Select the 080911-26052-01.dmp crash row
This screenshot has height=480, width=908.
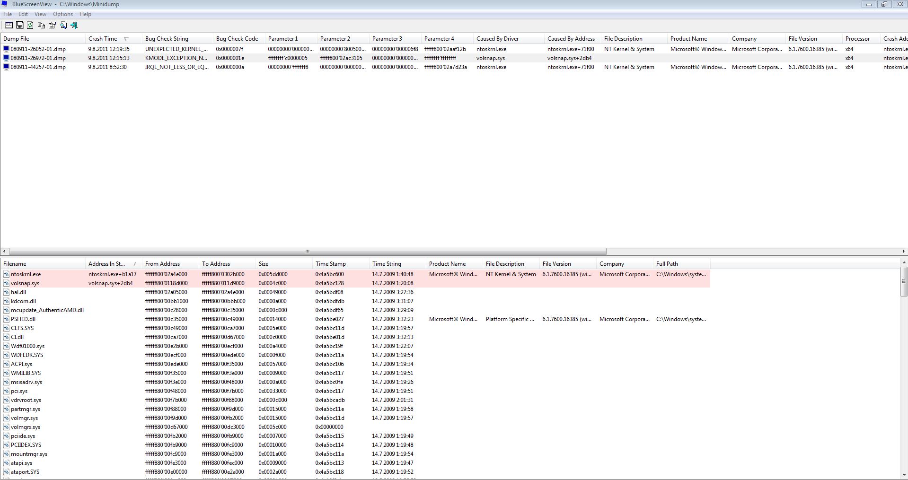[x=454, y=49]
